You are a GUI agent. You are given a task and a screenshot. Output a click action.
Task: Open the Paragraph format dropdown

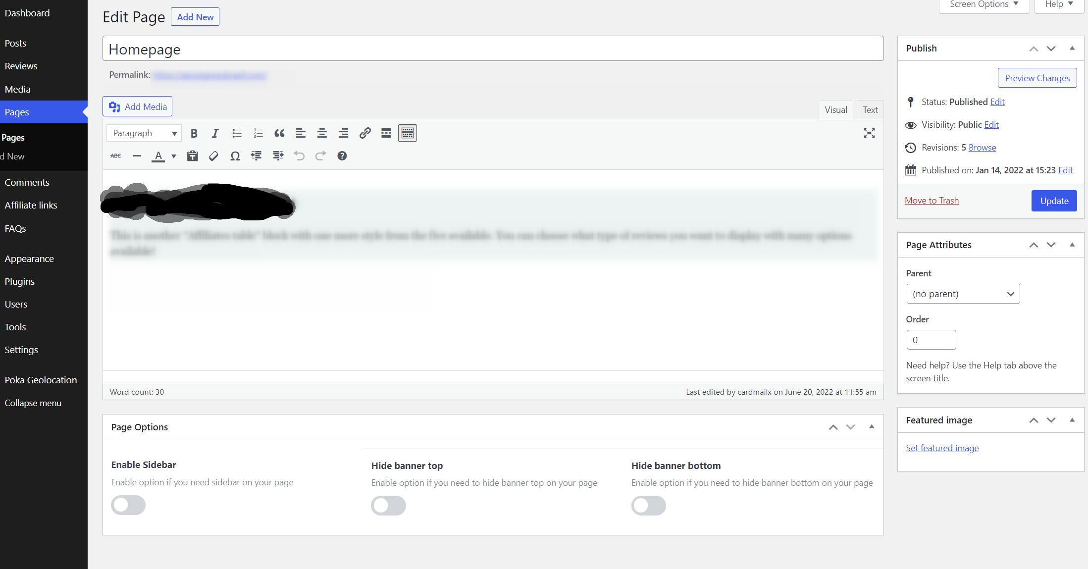pos(144,133)
